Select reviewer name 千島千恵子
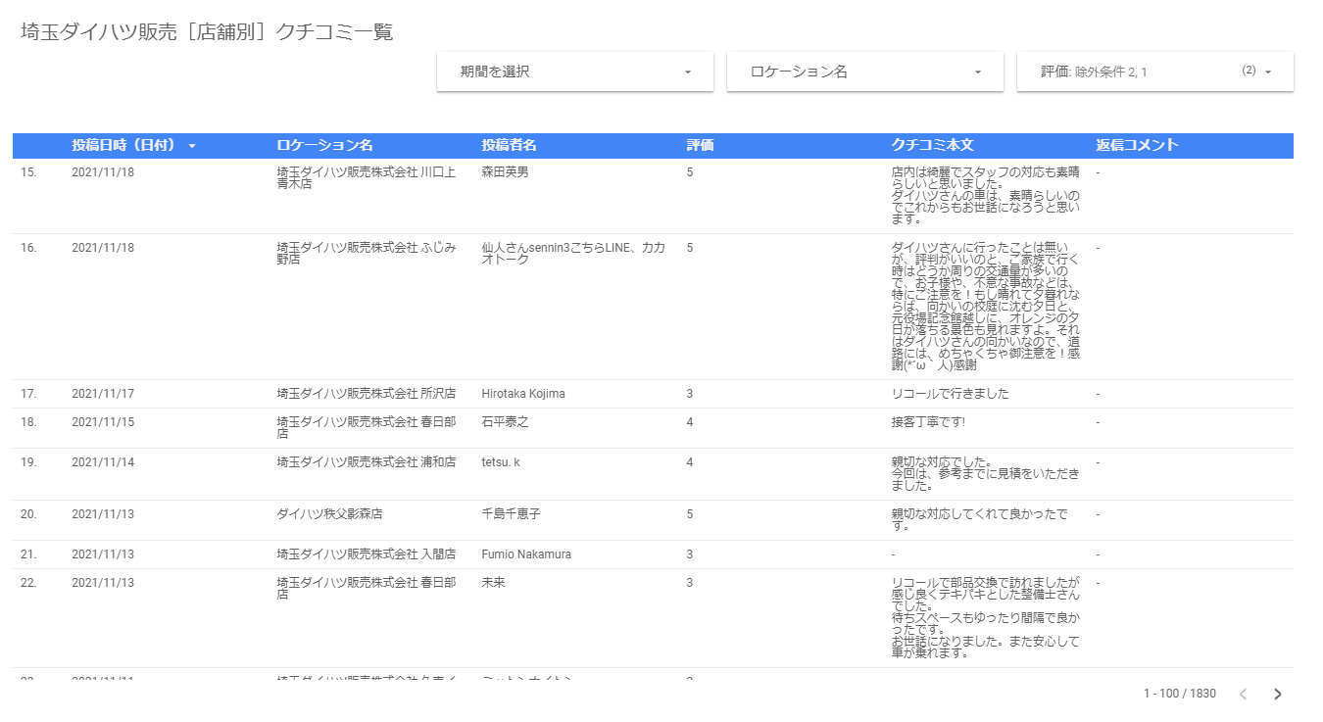 click(x=511, y=514)
